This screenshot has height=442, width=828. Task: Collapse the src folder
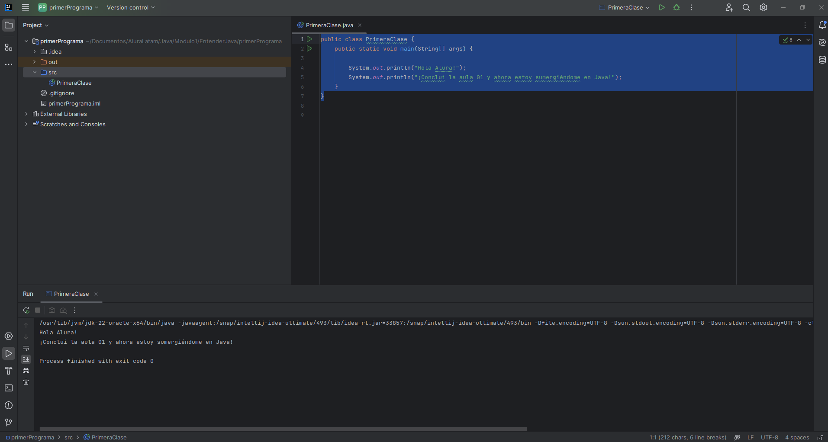click(x=35, y=72)
